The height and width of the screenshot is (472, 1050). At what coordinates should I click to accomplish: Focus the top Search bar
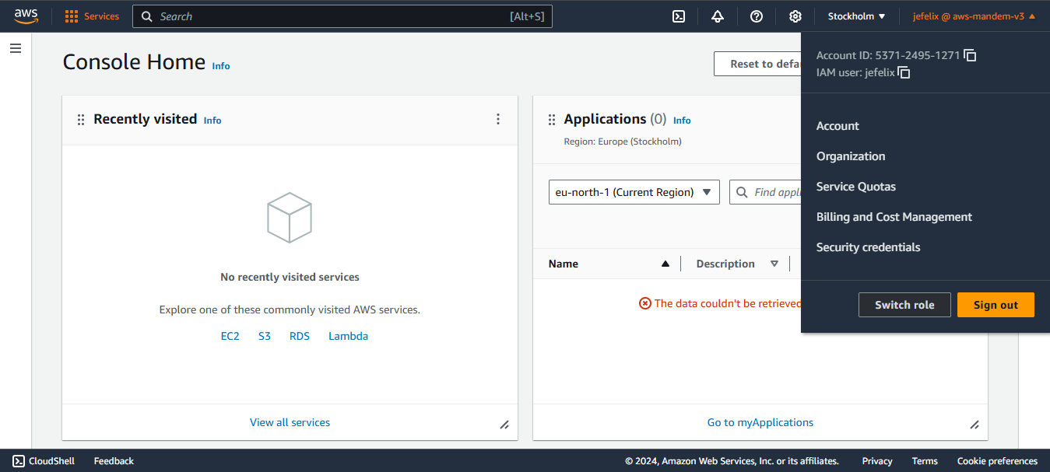coord(342,16)
